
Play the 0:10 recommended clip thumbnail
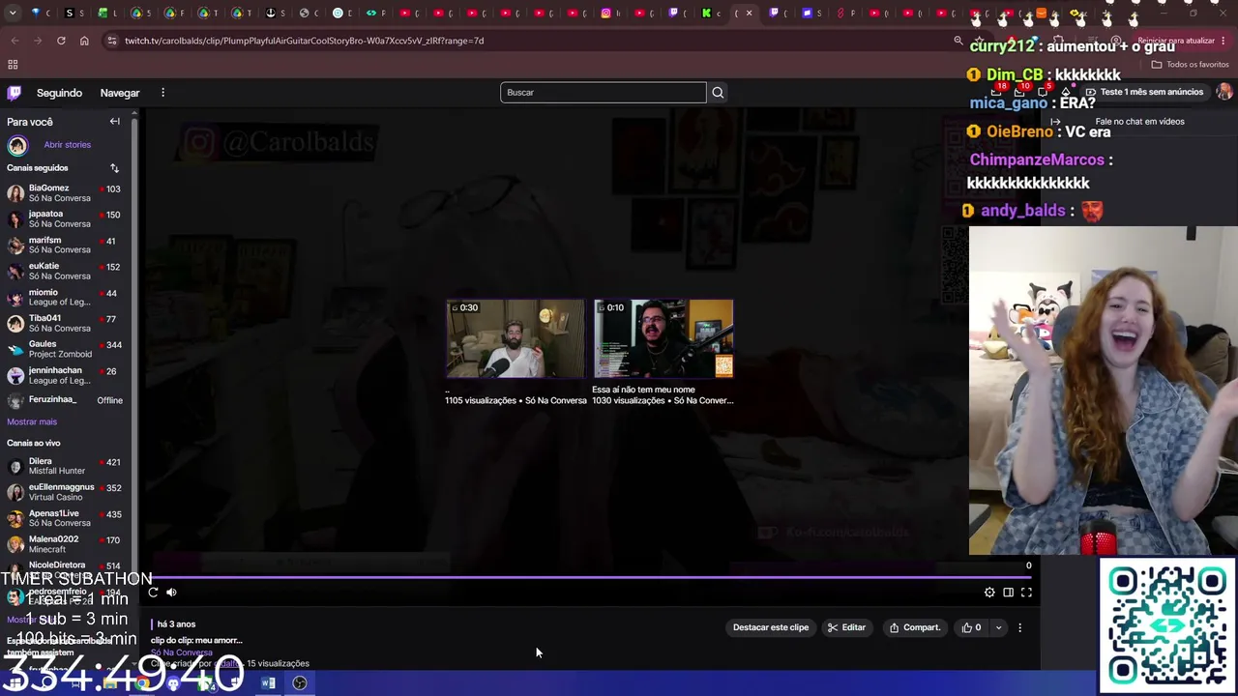point(663,338)
